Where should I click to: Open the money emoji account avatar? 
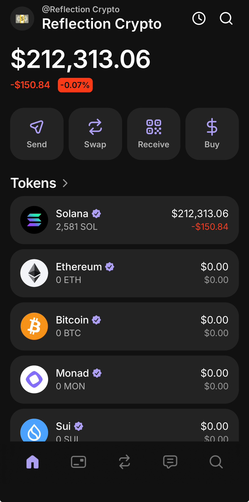22,19
